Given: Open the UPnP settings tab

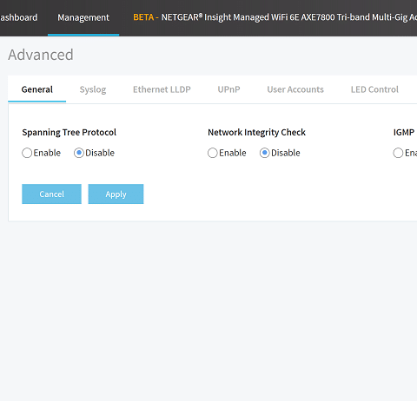Looking at the screenshot, I should (228, 89).
